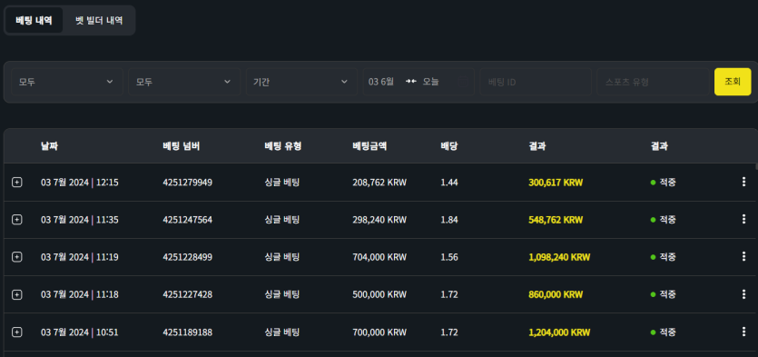Select bet number 4251189188

pos(188,332)
